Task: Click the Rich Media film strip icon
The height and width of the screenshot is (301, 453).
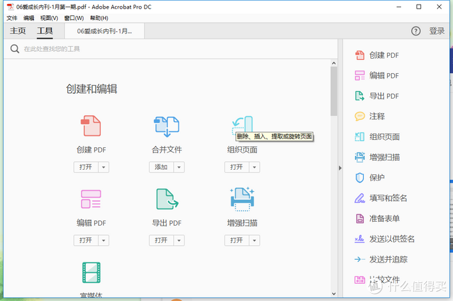Action: [x=91, y=272]
